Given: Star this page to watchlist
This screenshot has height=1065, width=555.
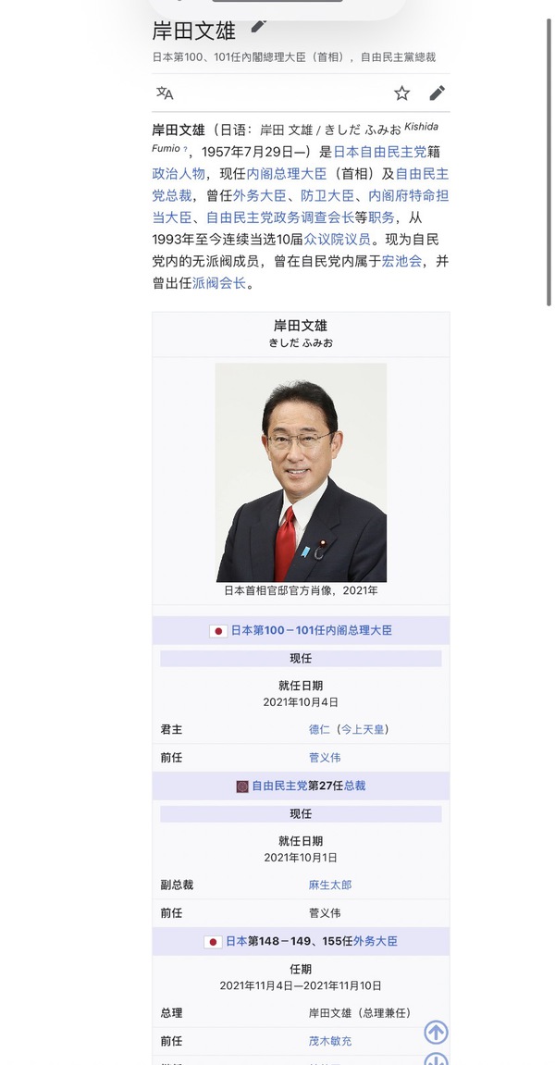Looking at the screenshot, I should tap(402, 93).
